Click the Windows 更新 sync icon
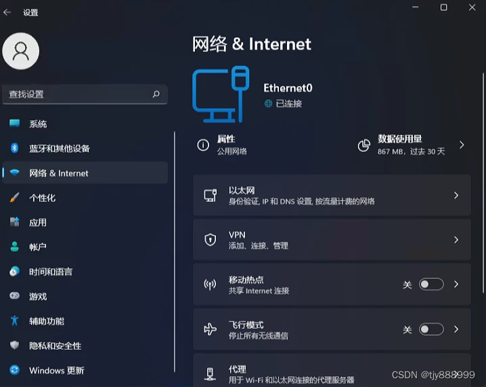 [14, 369]
